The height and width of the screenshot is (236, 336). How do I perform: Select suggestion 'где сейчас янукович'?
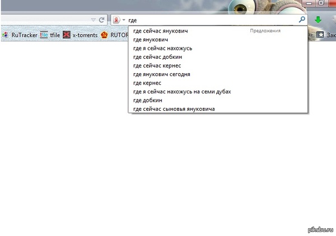(164, 31)
